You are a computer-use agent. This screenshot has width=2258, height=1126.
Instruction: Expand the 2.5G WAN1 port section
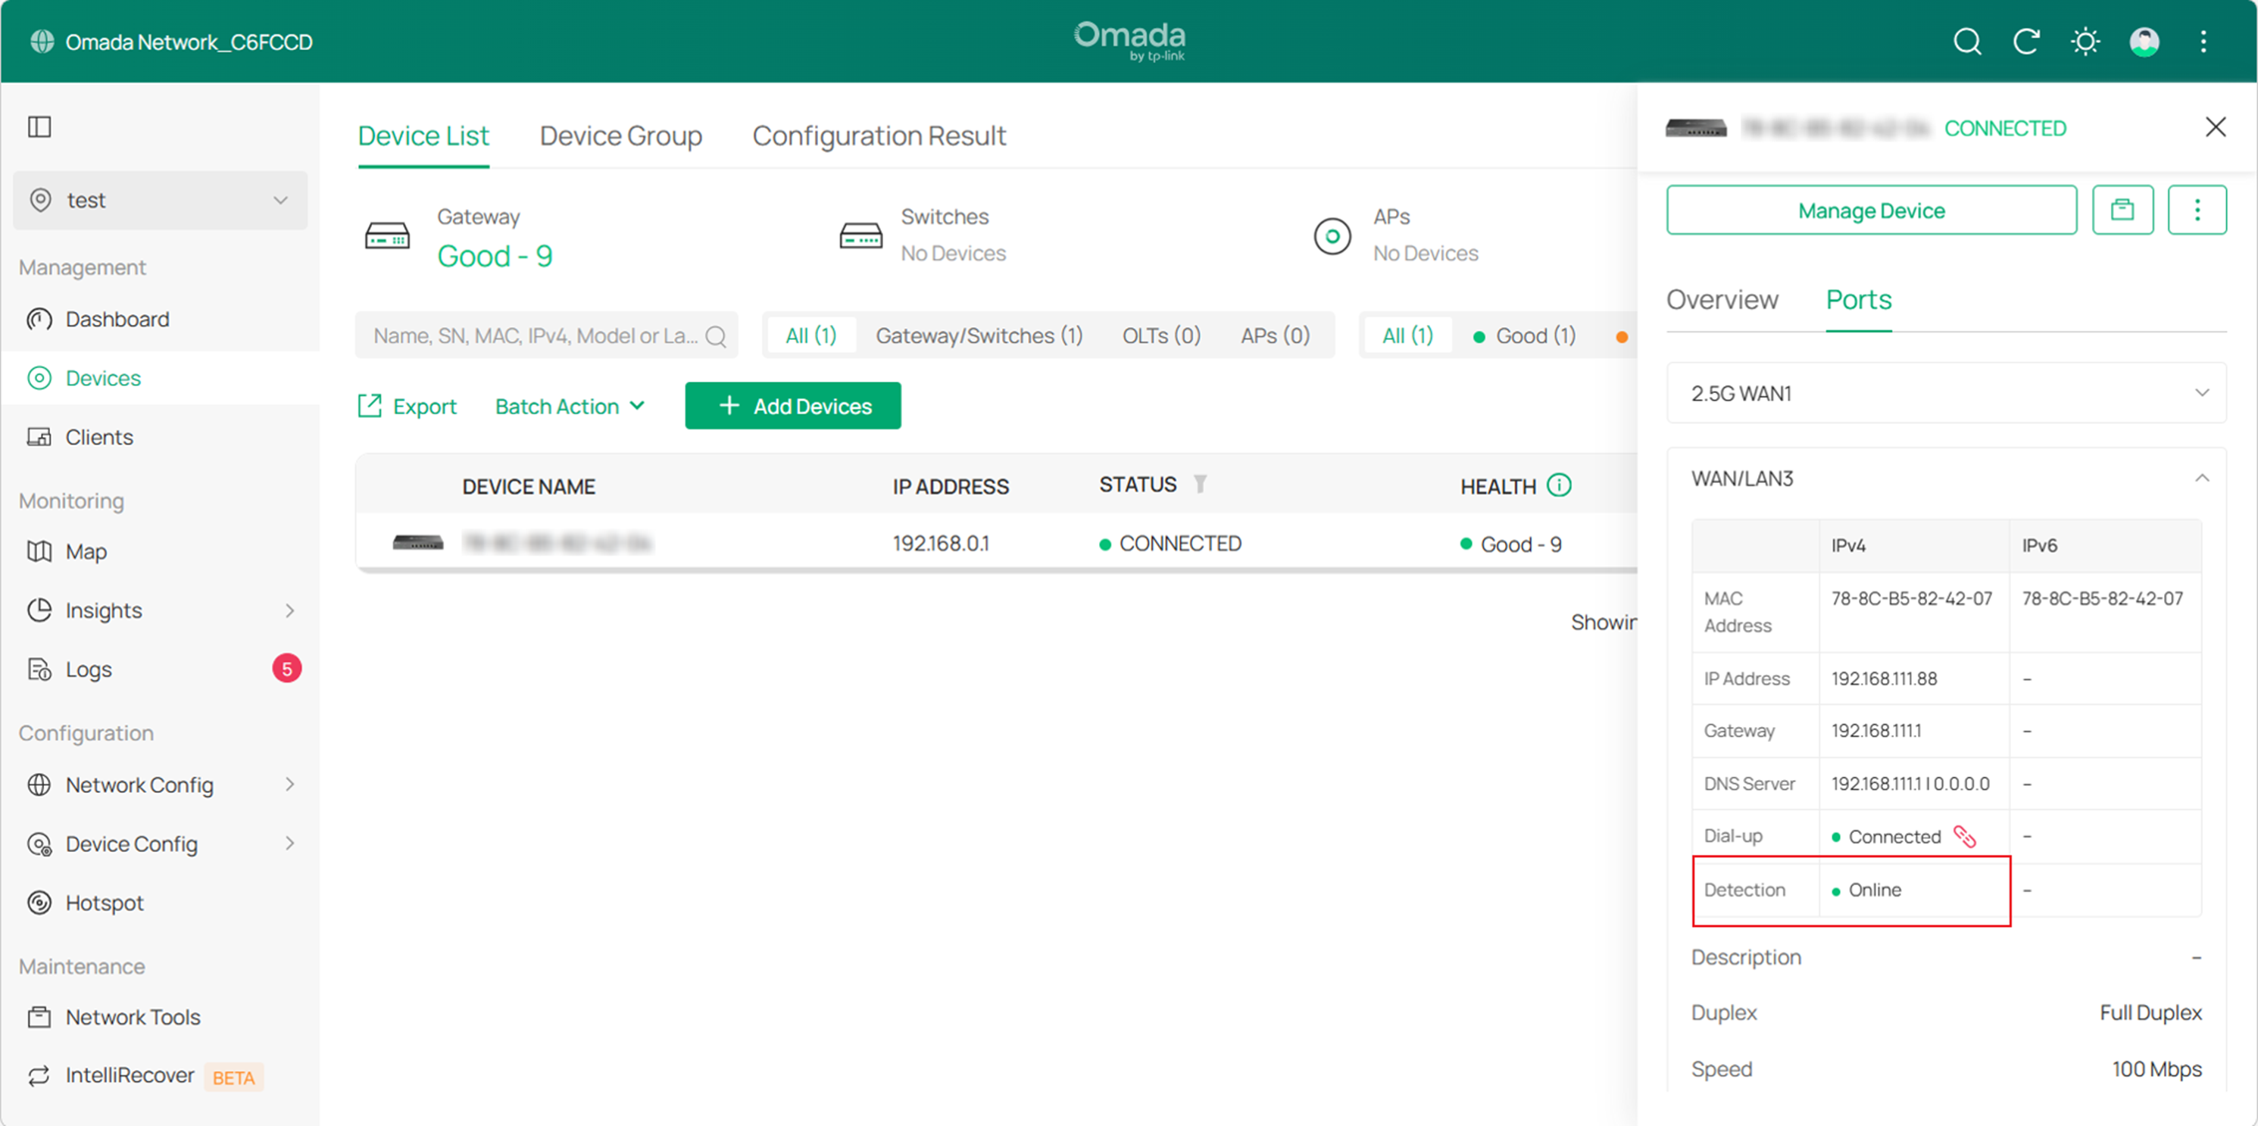click(x=1945, y=394)
